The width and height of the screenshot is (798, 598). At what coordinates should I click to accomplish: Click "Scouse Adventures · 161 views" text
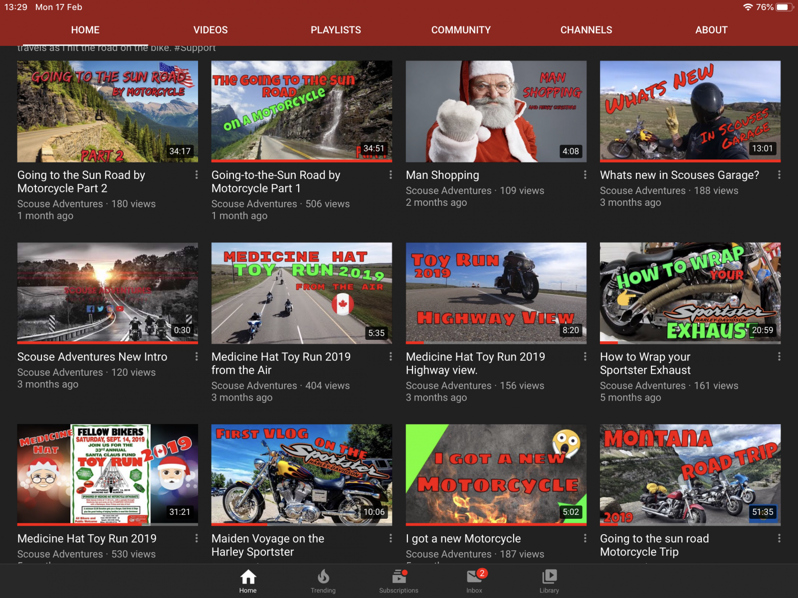[x=669, y=386]
